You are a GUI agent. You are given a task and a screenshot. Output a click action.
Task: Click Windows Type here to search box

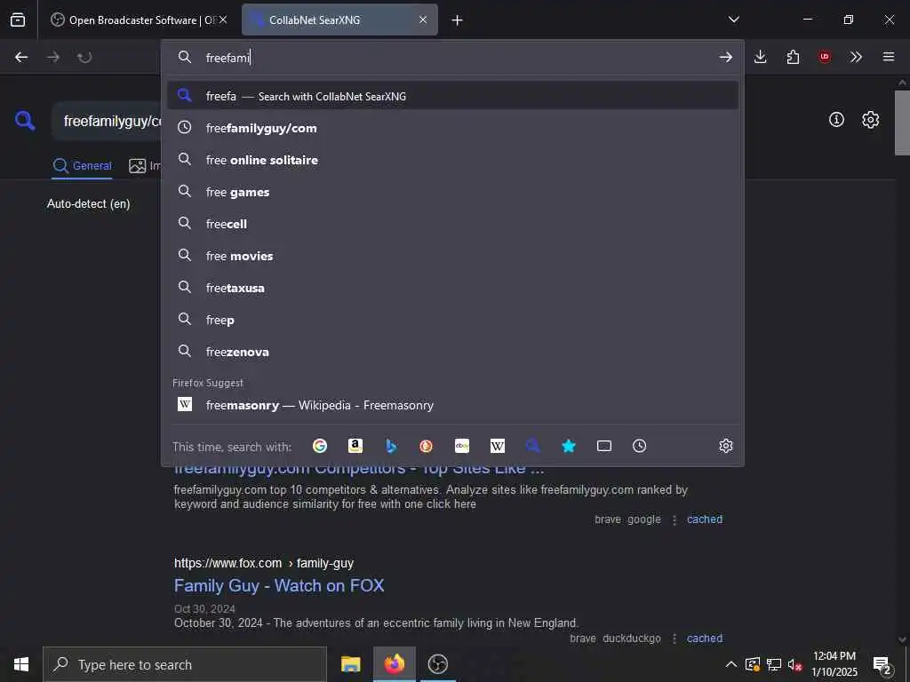coord(185,664)
